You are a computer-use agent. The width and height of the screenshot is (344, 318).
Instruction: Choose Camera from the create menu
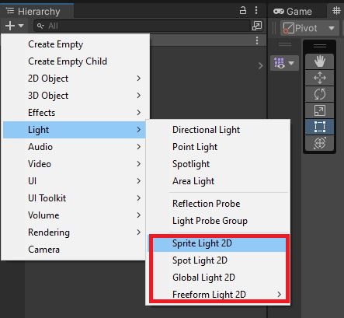coord(75,250)
